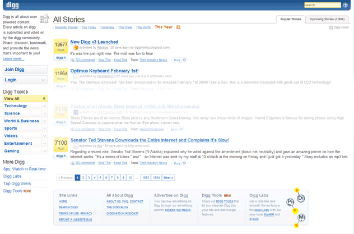Image resolution: width=354 pixels, height=234 pixels.
Task: Open the Senator Ted Stevens story title
Action: click(150, 140)
